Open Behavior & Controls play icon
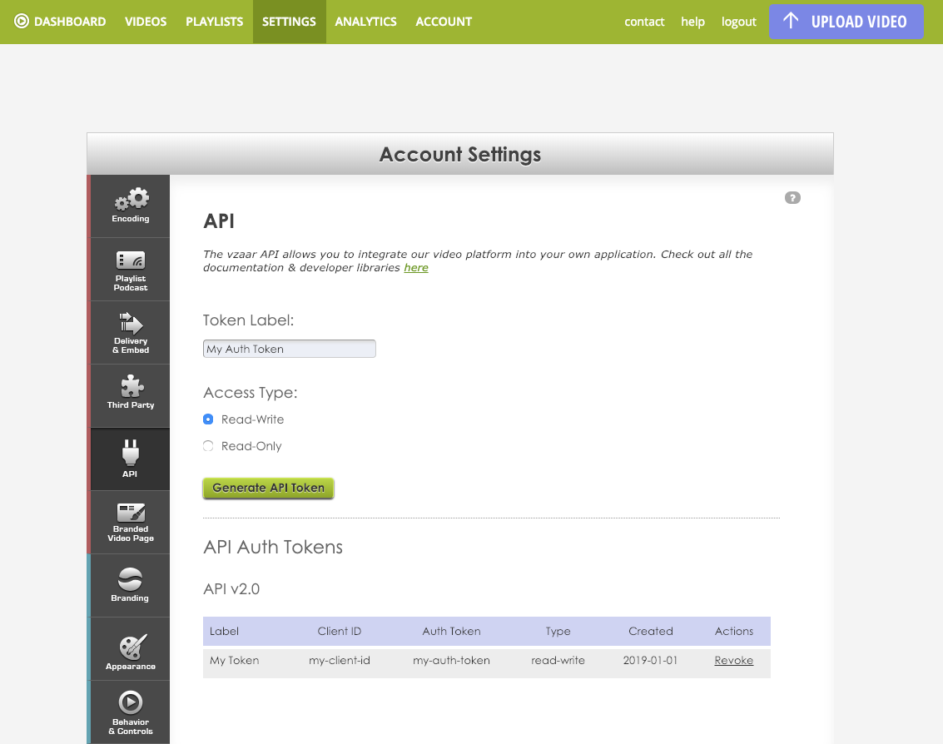Screen dimensions: 943x744 click(131, 702)
